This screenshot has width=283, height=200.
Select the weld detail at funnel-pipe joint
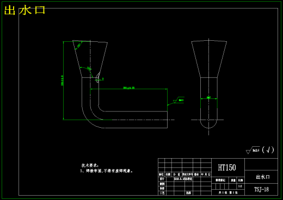pos(98,78)
